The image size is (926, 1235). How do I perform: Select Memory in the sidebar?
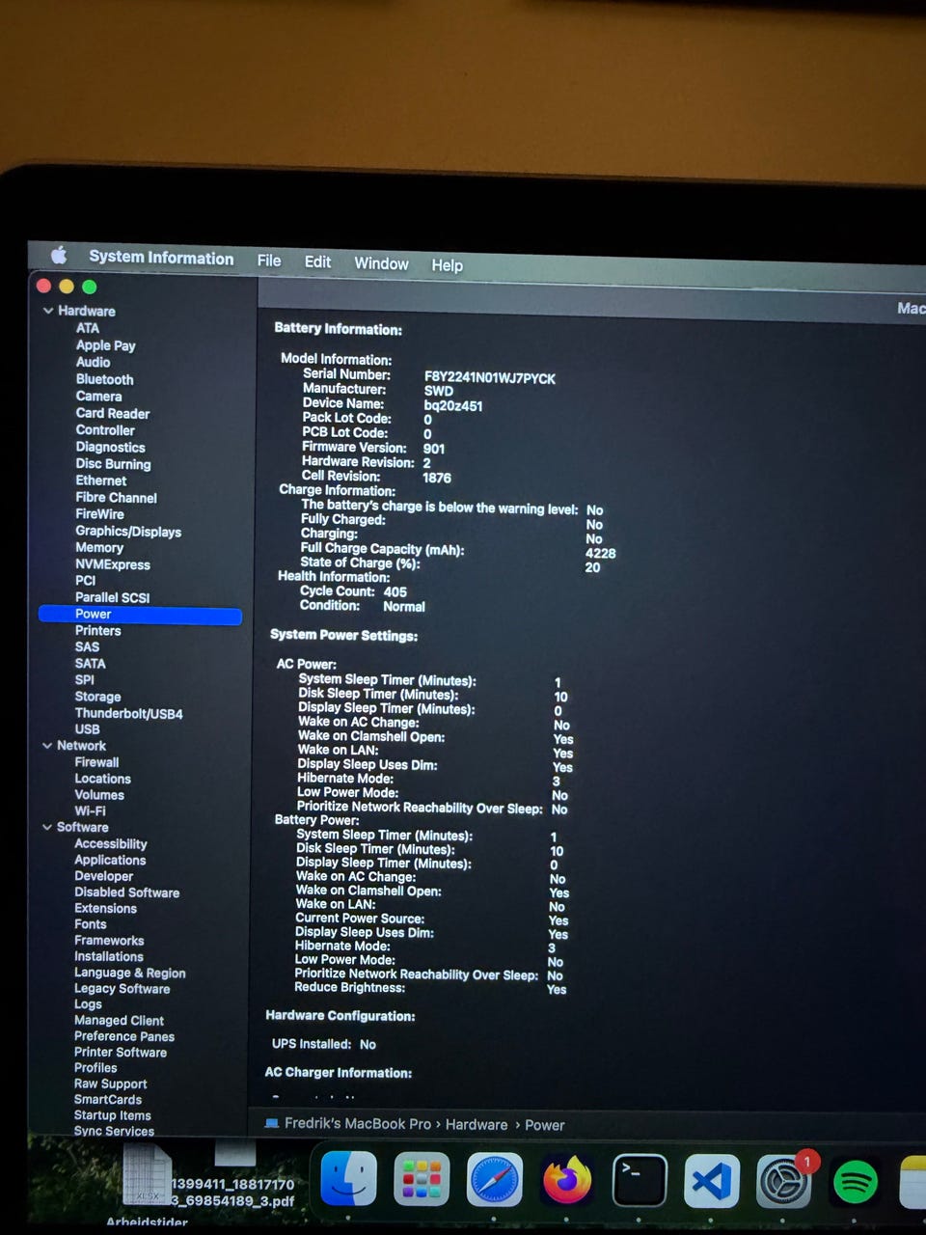(x=99, y=547)
